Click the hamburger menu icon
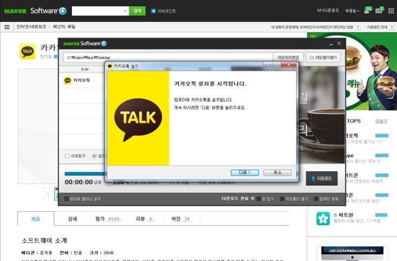397x261 pixels. click(7, 27)
